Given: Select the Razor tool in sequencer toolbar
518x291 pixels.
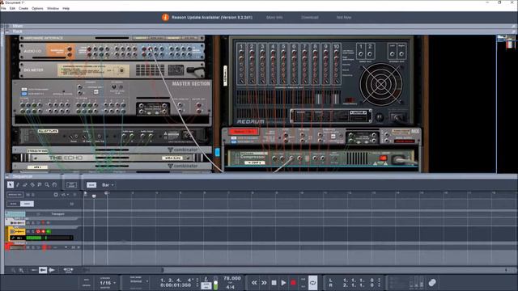Looking at the screenshot, I should pos(32,185).
